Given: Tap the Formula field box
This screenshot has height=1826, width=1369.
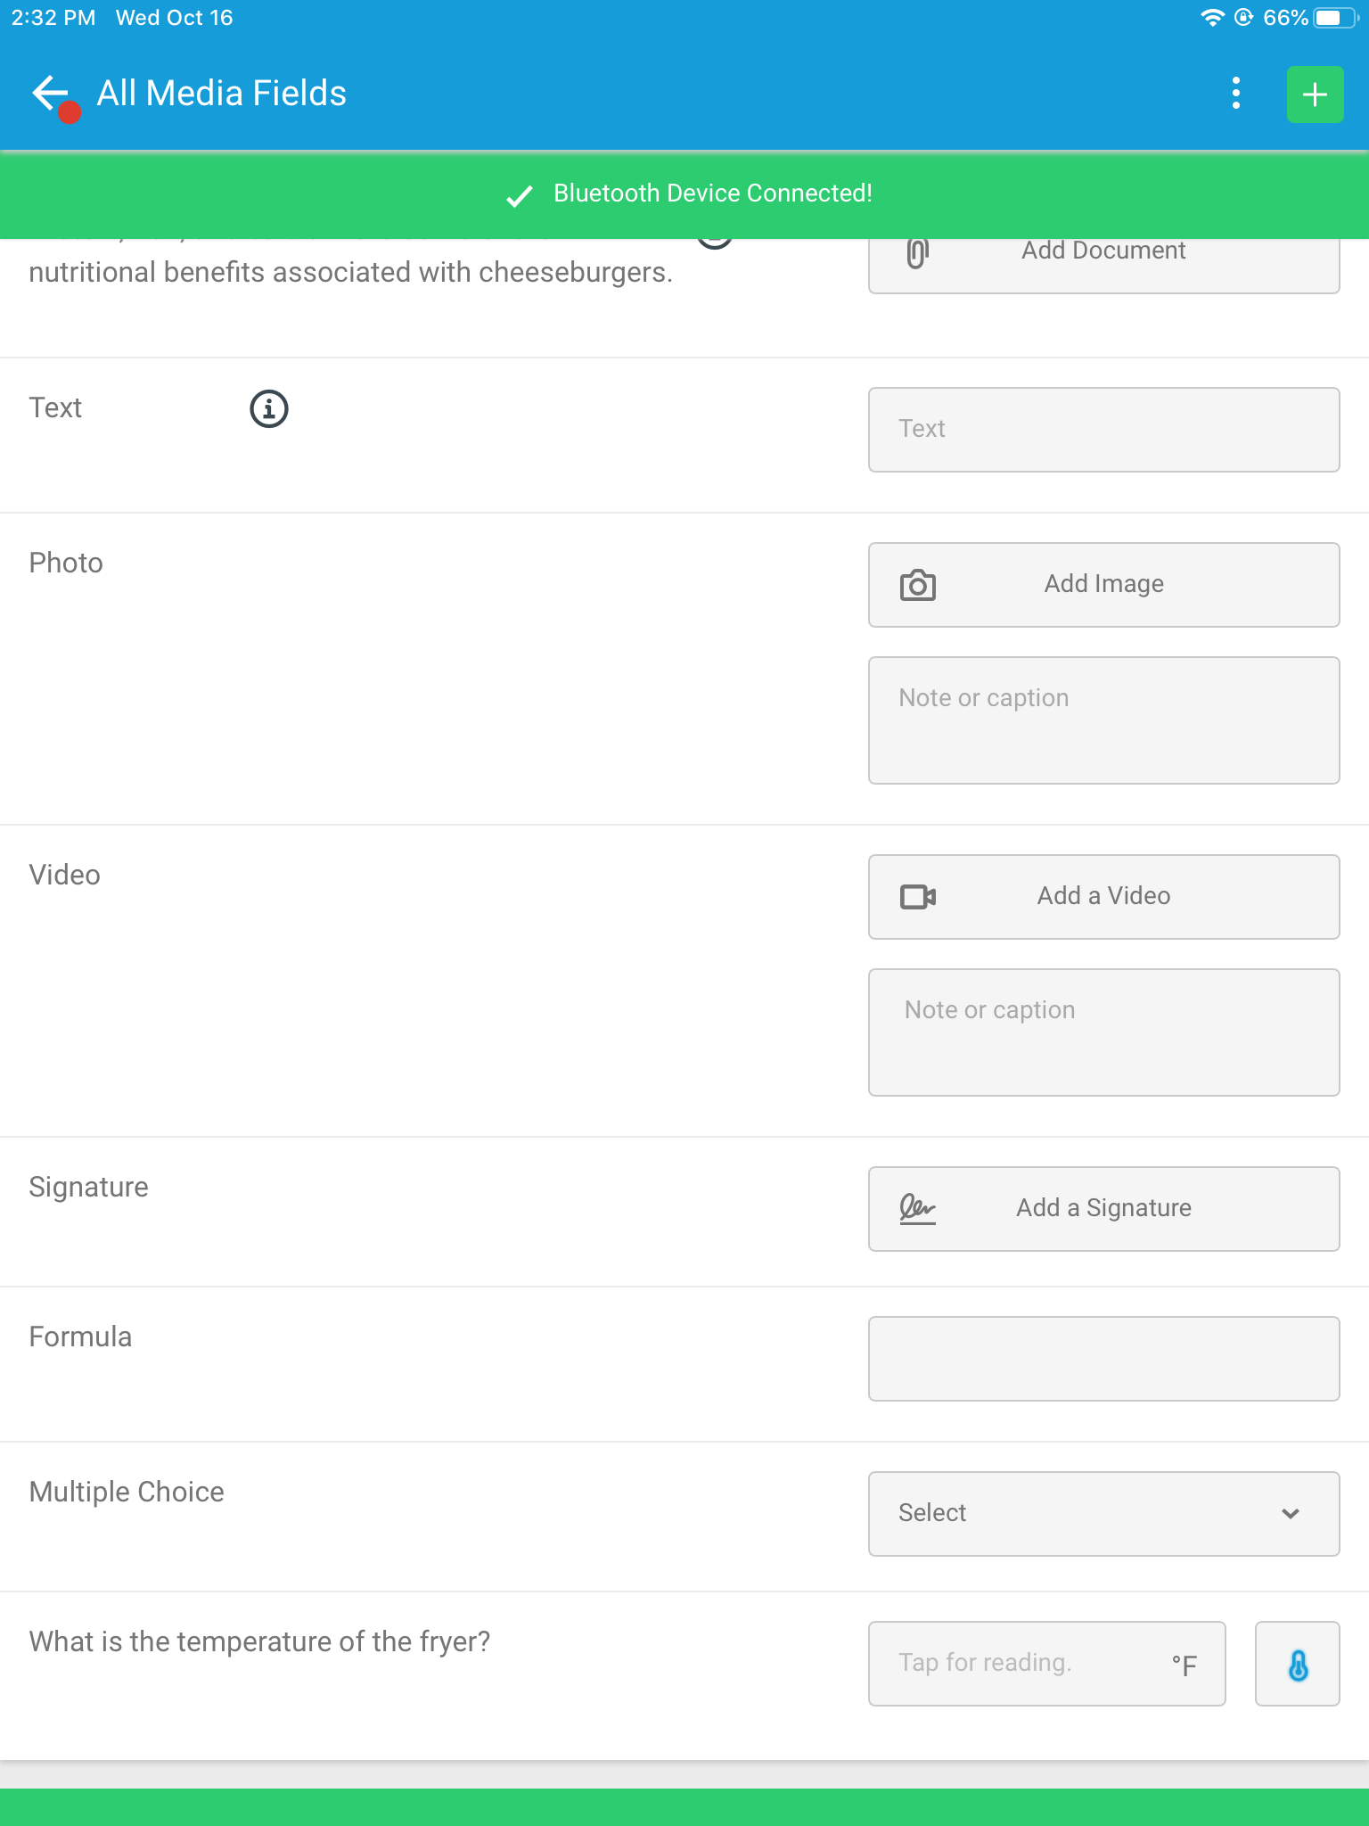Looking at the screenshot, I should (x=1104, y=1359).
